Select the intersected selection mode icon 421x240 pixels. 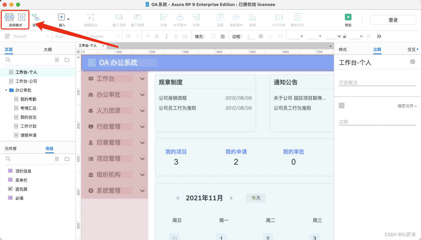pos(9,17)
